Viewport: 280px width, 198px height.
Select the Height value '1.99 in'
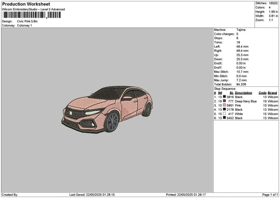[x=273, y=12]
